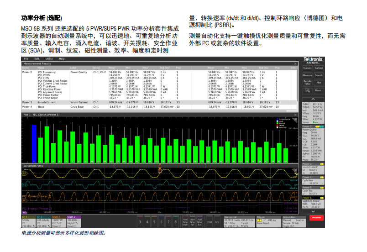Open the Trigger settings badge
The width and height of the screenshot is (367, 252).
(x=269, y=221)
